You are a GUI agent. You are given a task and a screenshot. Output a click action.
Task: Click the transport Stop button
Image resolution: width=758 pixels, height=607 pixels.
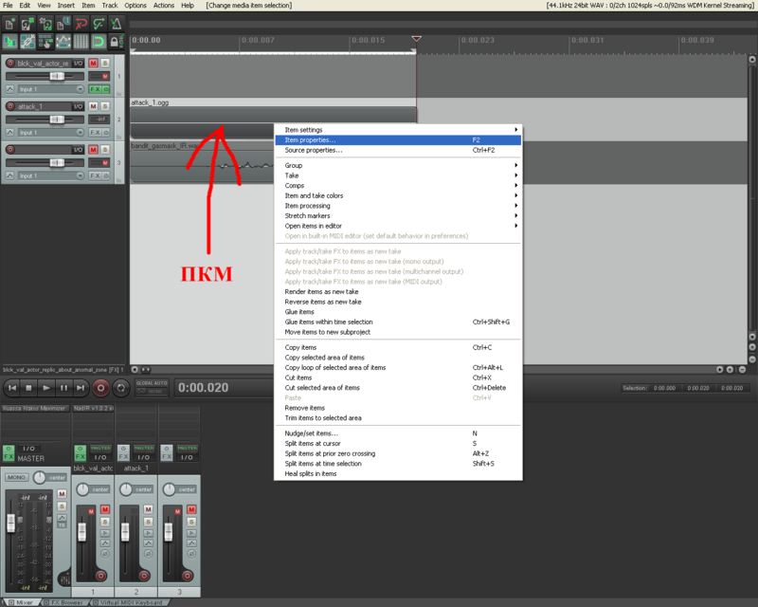click(x=28, y=388)
